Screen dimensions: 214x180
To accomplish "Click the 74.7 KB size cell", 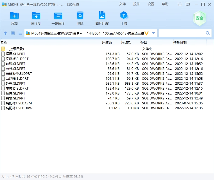I will point(114,98).
